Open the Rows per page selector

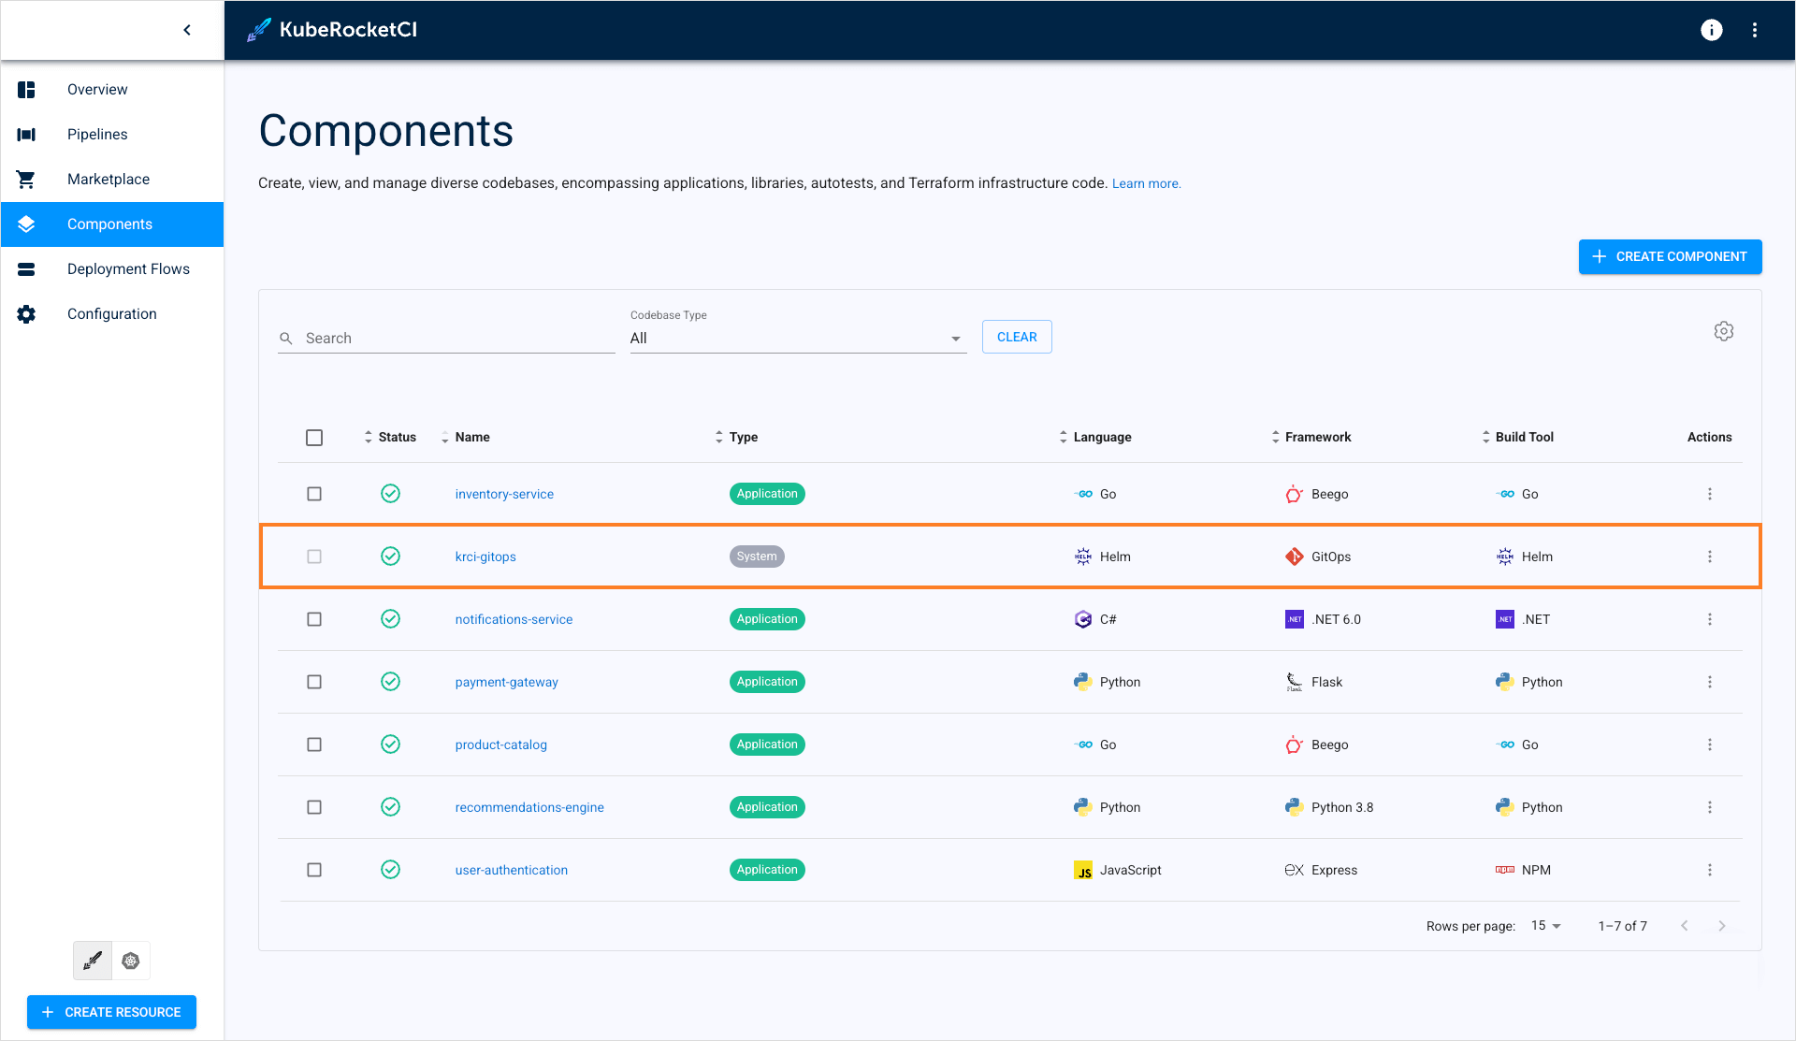(1543, 925)
